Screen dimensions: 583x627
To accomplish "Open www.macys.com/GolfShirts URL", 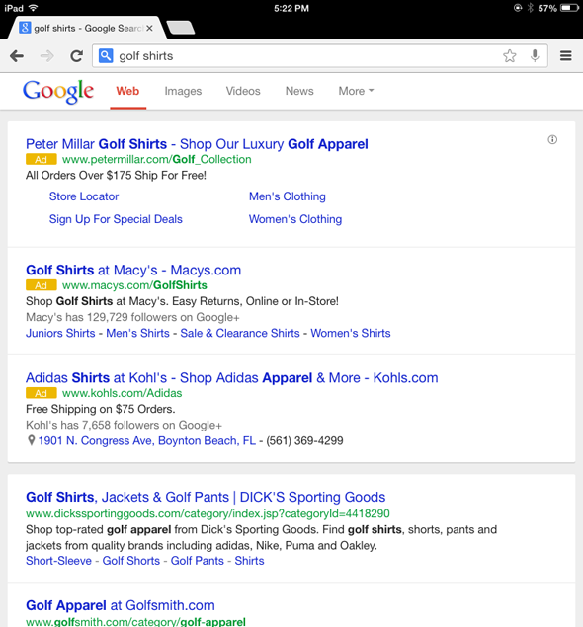I will point(134,285).
